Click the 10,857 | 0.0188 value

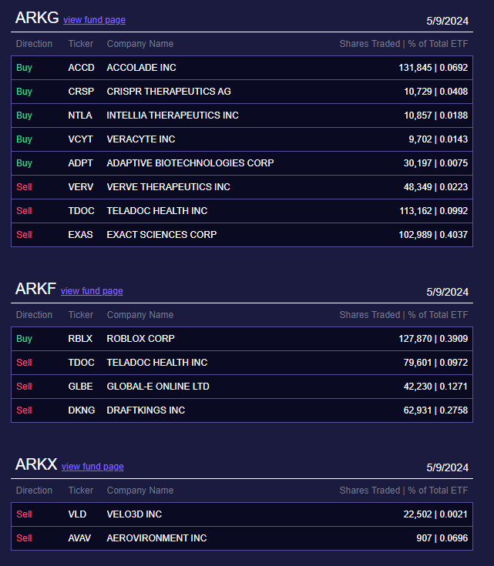(x=436, y=116)
